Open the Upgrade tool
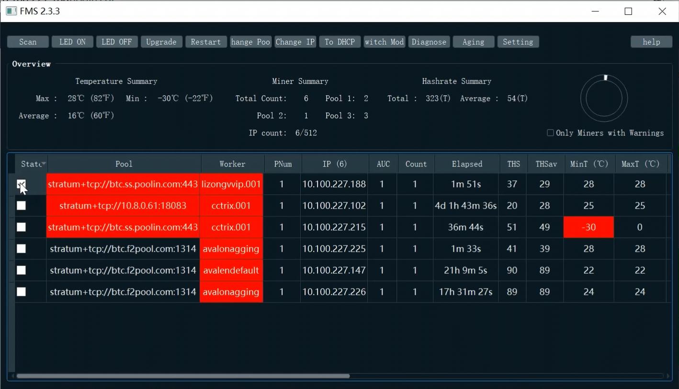679x389 pixels. [x=161, y=42]
